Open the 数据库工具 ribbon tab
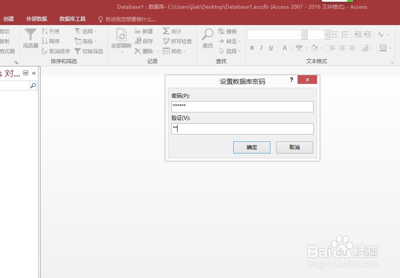This screenshot has width=400, height=278. pyautogui.click(x=73, y=19)
